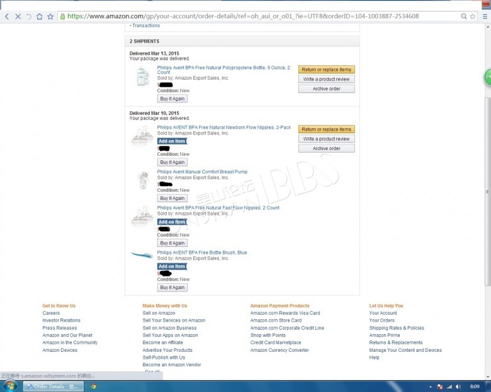Open Shop with Points footer link
The image size is (491, 392).
pyautogui.click(x=268, y=335)
